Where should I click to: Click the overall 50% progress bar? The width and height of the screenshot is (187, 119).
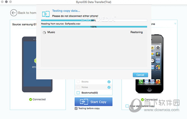[94, 20]
